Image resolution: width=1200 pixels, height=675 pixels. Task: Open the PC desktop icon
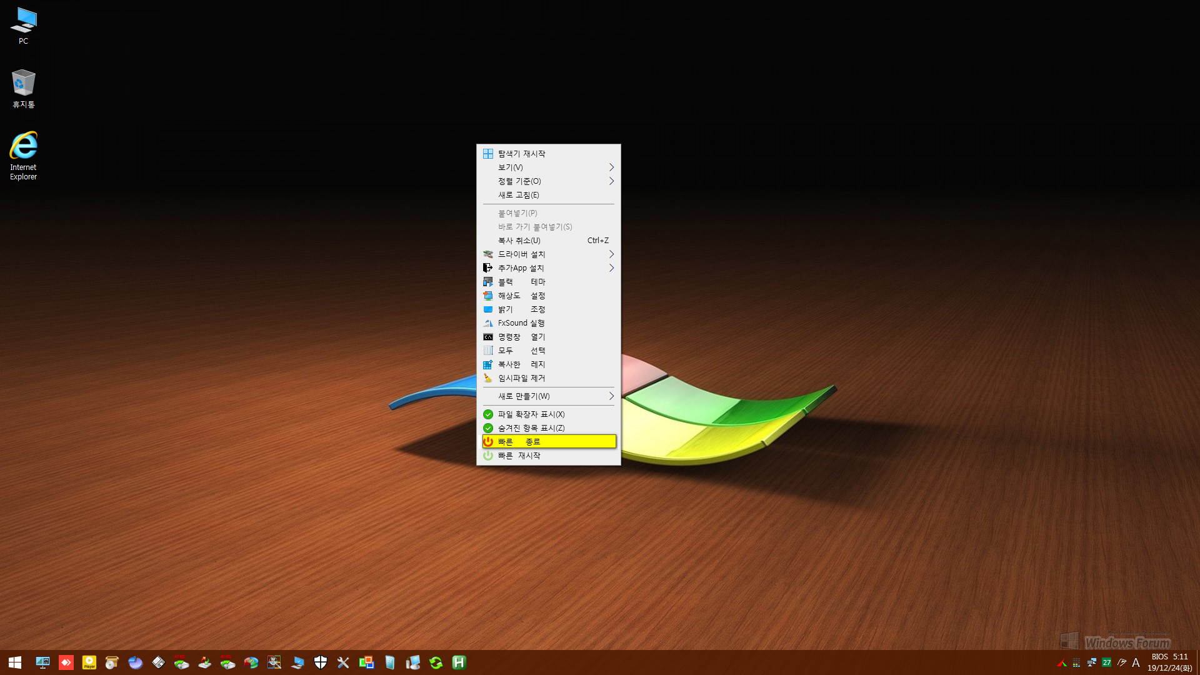[23, 26]
